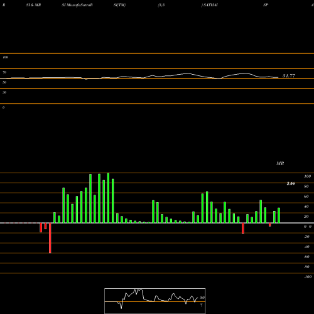Click the 70 level label on the RSI chart
Image resolution: width=314 pixels, height=314 pixels.
coord(4,72)
